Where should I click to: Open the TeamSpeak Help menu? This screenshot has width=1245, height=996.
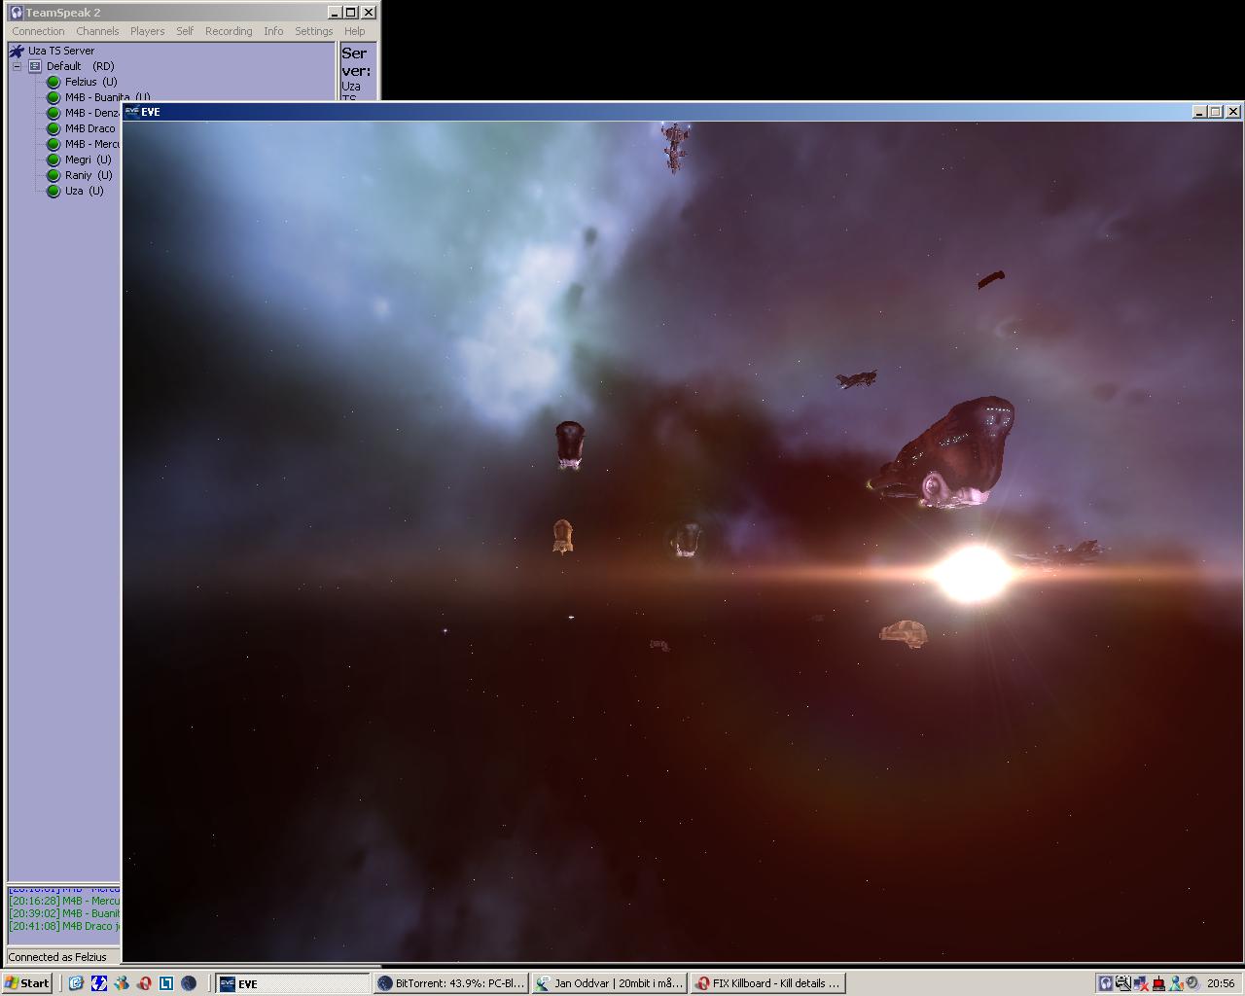click(355, 31)
